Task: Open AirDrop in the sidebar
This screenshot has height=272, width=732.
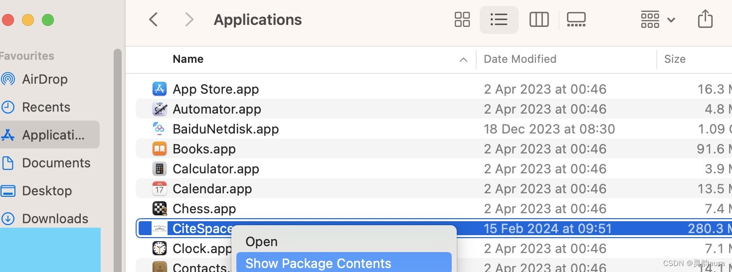Action: (44, 79)
